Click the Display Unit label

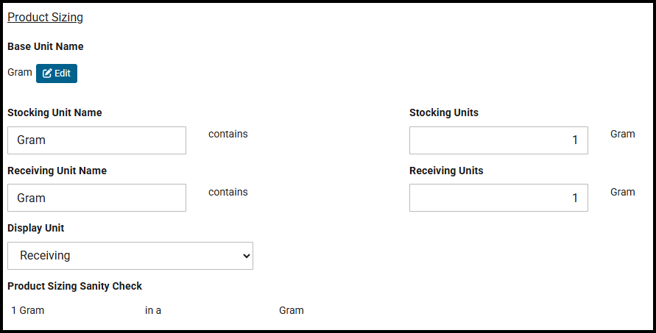(35, 228)
